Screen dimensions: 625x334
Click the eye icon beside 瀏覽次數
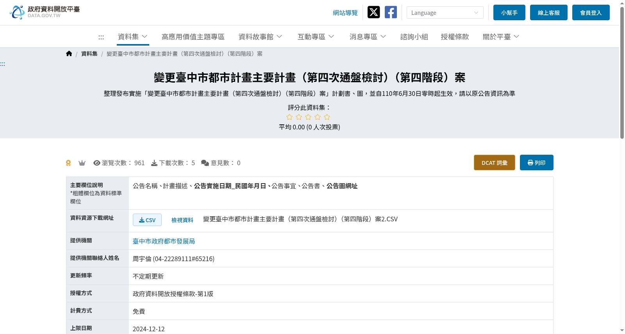97,163
